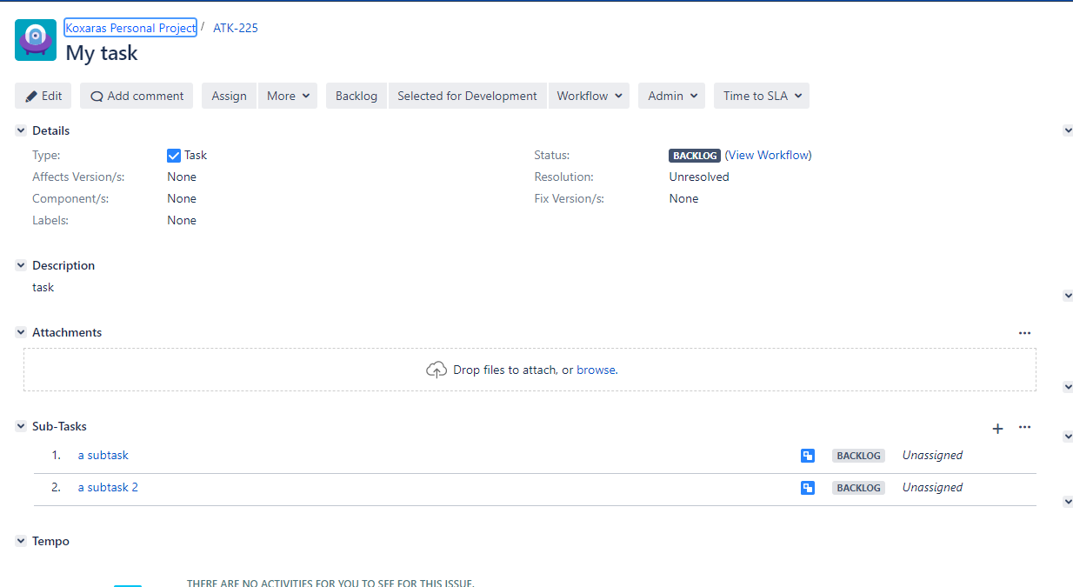Open the More dropdown
Viewport: 1073px width, 587px height.
point(288,96)
